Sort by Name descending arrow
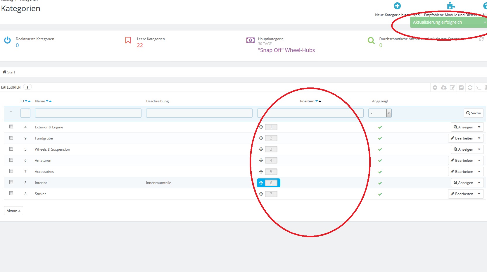The width and height of the screenshot is (487, 272). (47, 101)
